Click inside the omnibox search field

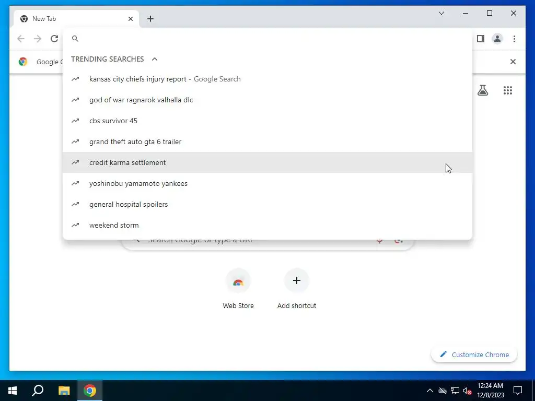(268, 39)
